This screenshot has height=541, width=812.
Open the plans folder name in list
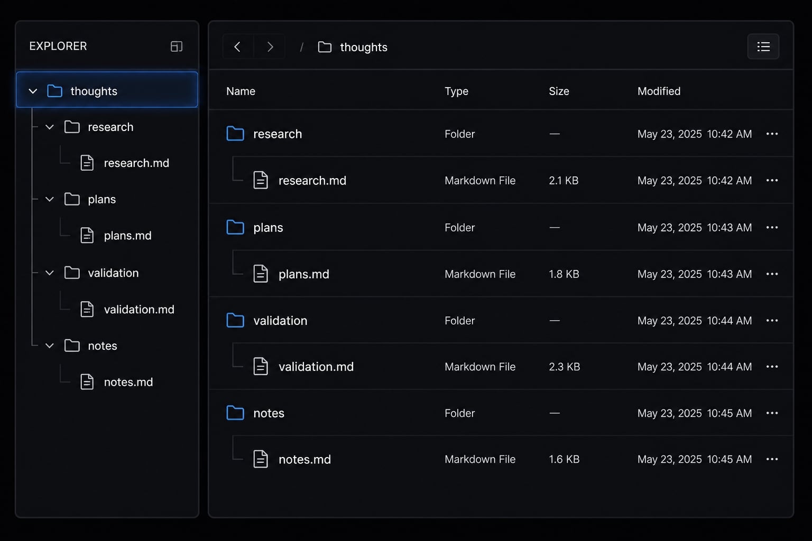click(268, 227)
